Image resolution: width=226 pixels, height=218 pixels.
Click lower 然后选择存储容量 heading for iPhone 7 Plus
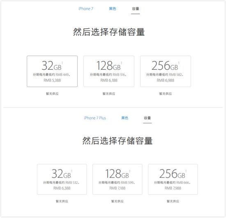click(x=118, y=141)
